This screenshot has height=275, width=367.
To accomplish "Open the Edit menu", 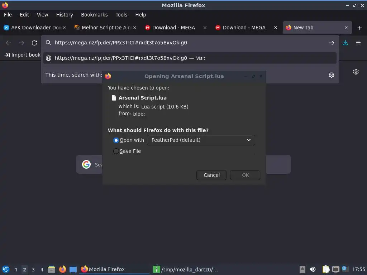I will point(24,15).
